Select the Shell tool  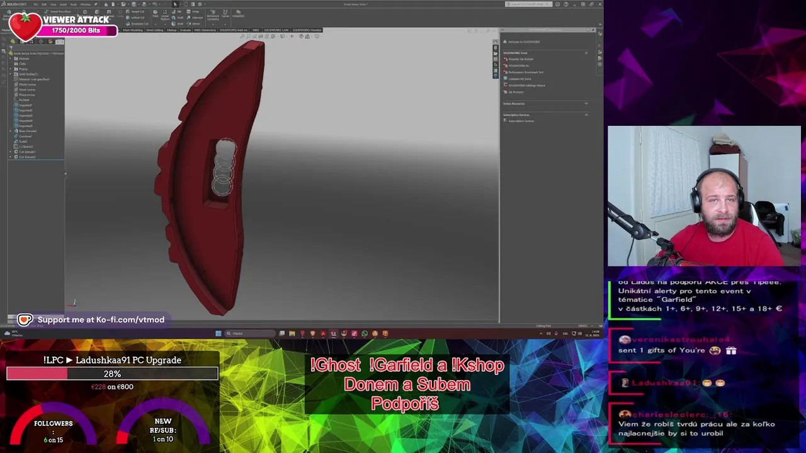[178, 24]
